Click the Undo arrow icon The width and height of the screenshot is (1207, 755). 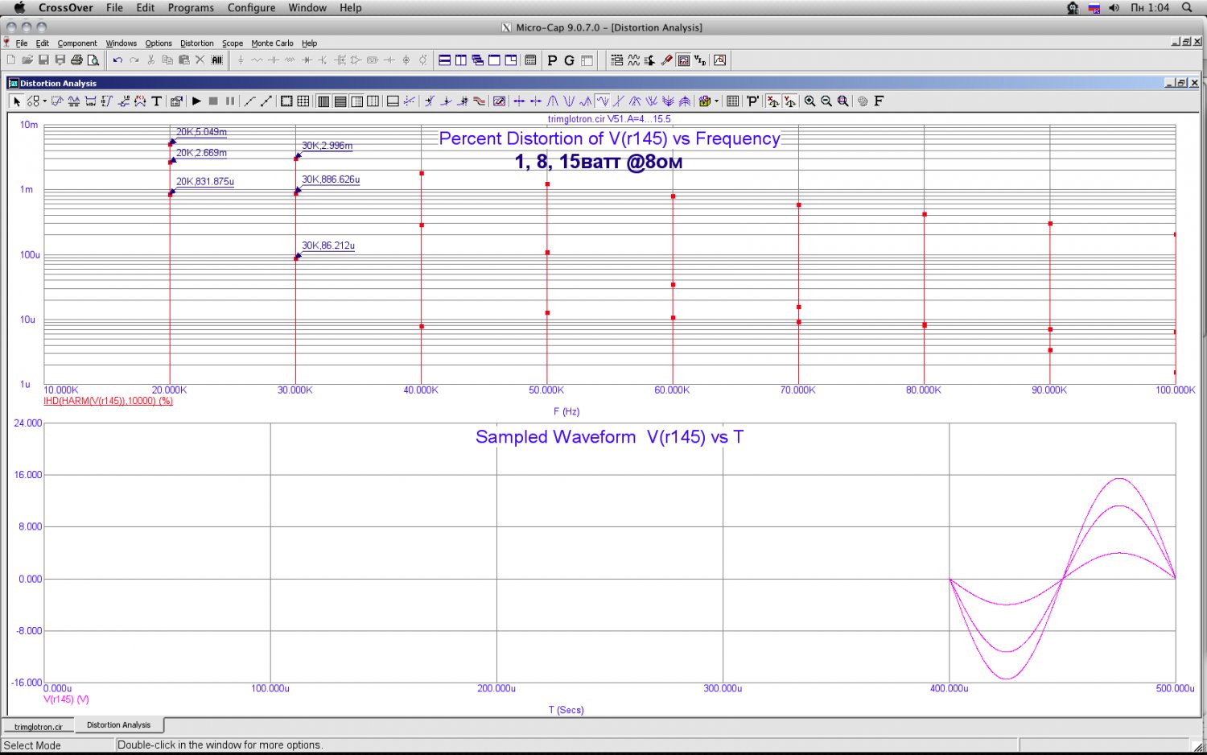coord(117,60)
